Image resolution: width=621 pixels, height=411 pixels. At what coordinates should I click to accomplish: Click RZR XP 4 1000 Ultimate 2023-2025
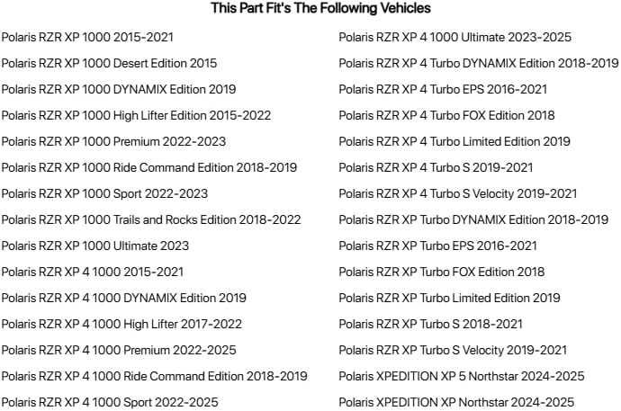pyautogui.click(x=455, y=37)
